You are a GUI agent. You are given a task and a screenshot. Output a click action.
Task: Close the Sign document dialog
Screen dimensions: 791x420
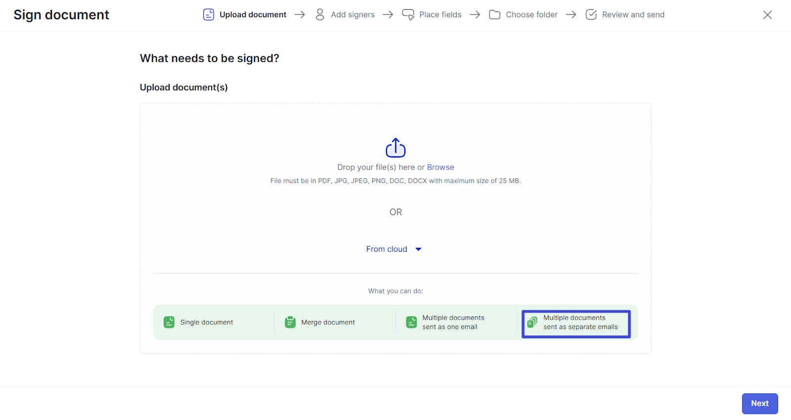[x=767, y=15]
